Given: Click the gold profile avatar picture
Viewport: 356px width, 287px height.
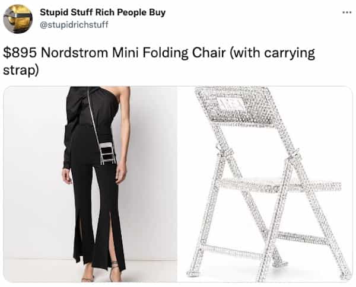Looking at the screenshot, I should (18, 19).
